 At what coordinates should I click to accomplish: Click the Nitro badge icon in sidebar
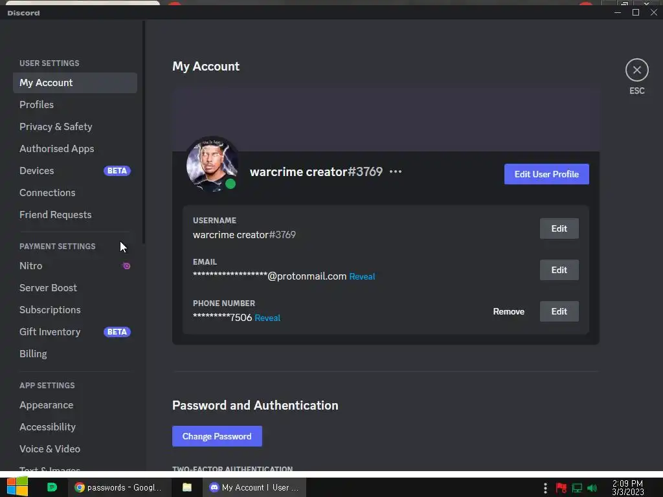(126, 266)
